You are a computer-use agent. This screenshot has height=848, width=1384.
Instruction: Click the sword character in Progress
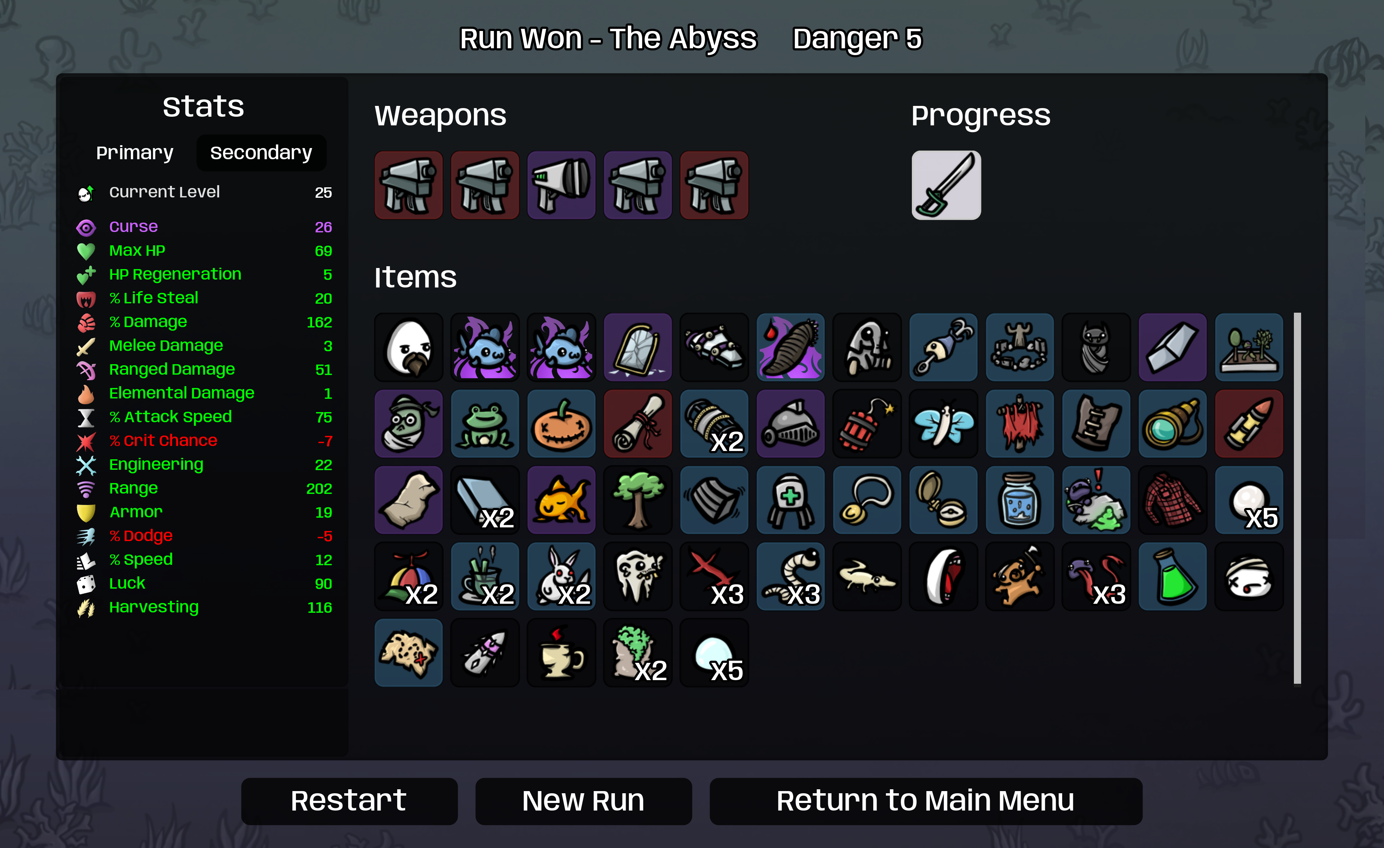click(x=946, y=185)
